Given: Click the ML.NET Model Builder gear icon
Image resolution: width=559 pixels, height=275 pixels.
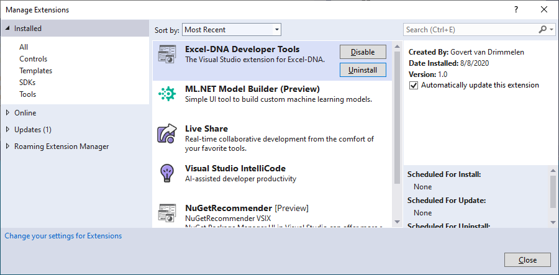Looking at the screenshot, I should pyautogui.click(x=167, y=94).
